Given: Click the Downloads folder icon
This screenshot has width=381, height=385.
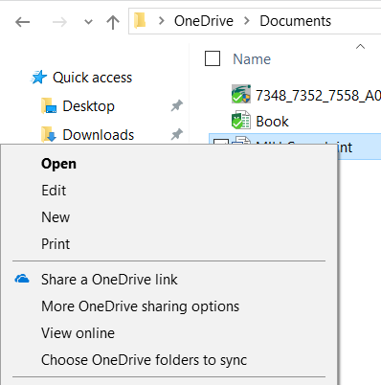Looking at the screenshot, I should coord(49,134).
